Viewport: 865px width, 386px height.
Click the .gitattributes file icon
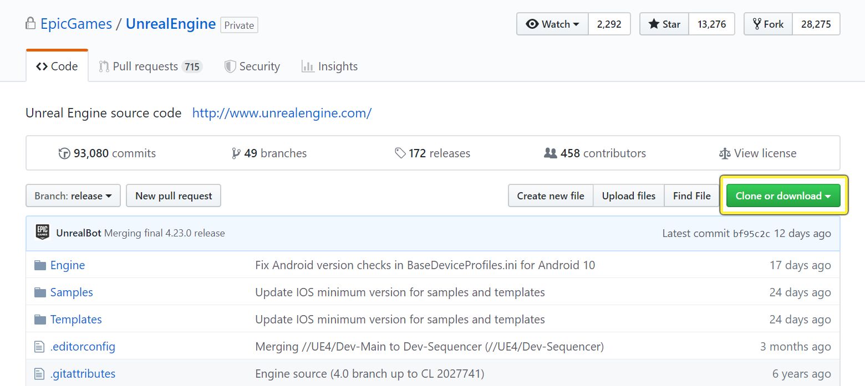tap(39, 374)
